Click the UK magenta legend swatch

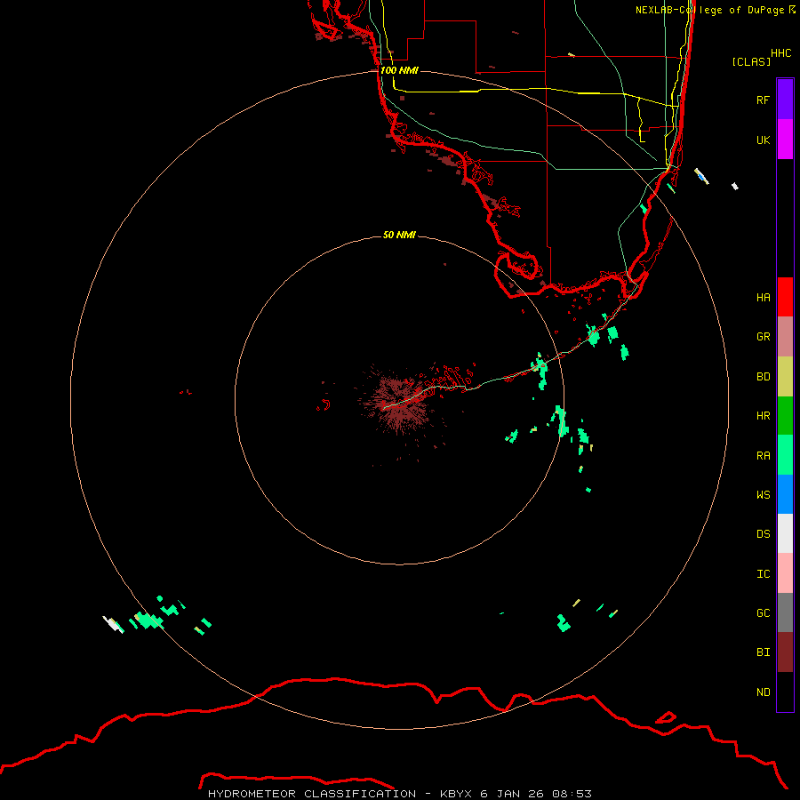click(x=785, y=140)
